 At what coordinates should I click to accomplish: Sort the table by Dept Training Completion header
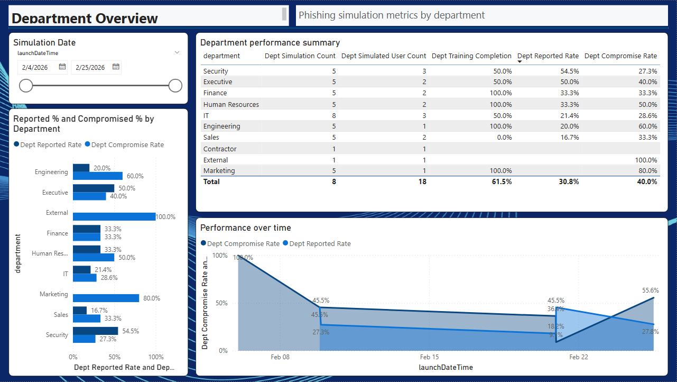(x=471, y=56)
